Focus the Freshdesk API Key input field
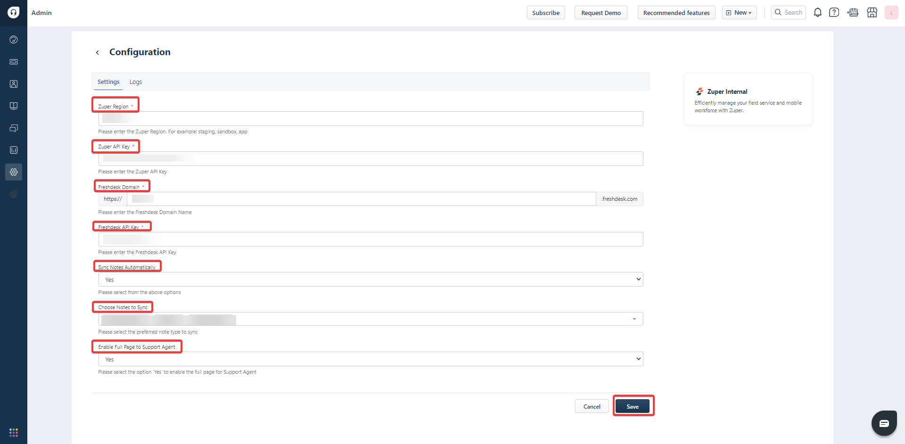This screenshot has height=444, width=905. [370, 239]
